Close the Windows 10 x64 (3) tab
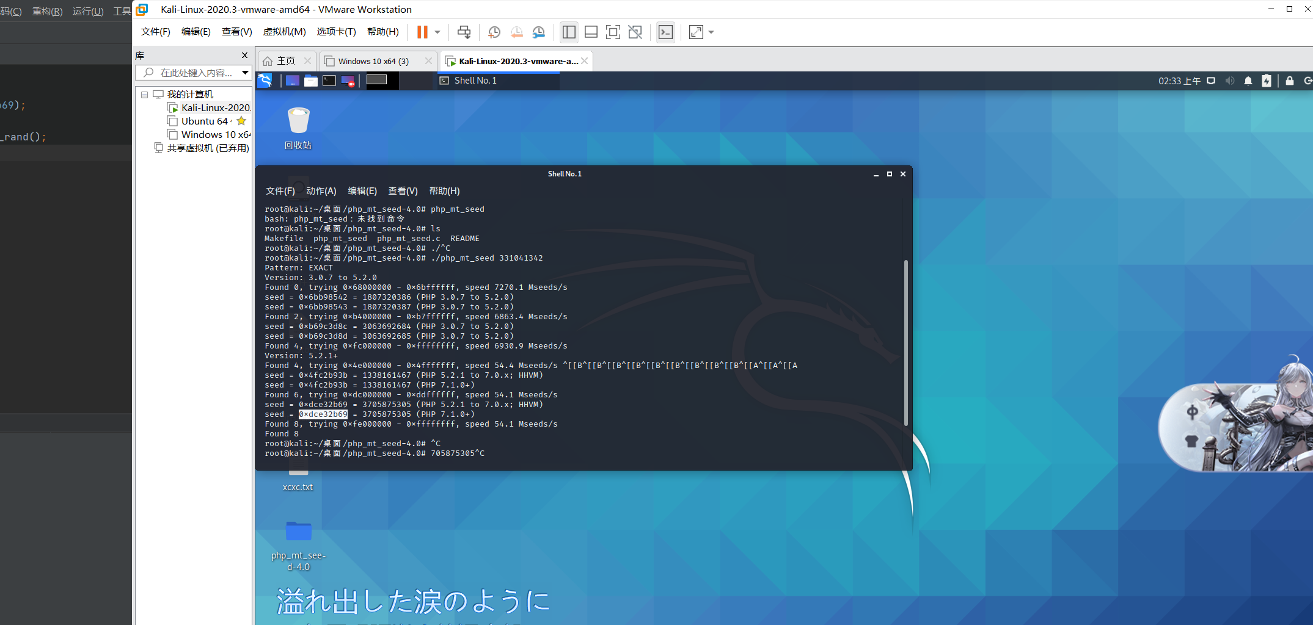 (x=428, y=61)
